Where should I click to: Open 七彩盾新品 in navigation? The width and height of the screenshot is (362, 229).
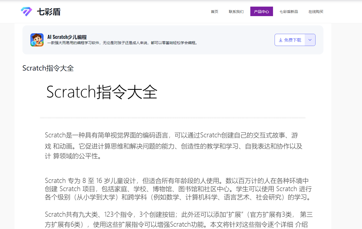coord(289,12)
